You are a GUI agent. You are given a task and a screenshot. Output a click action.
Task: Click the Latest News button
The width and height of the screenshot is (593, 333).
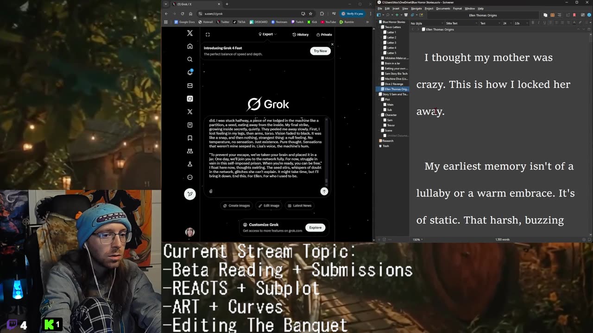point(299,205)
